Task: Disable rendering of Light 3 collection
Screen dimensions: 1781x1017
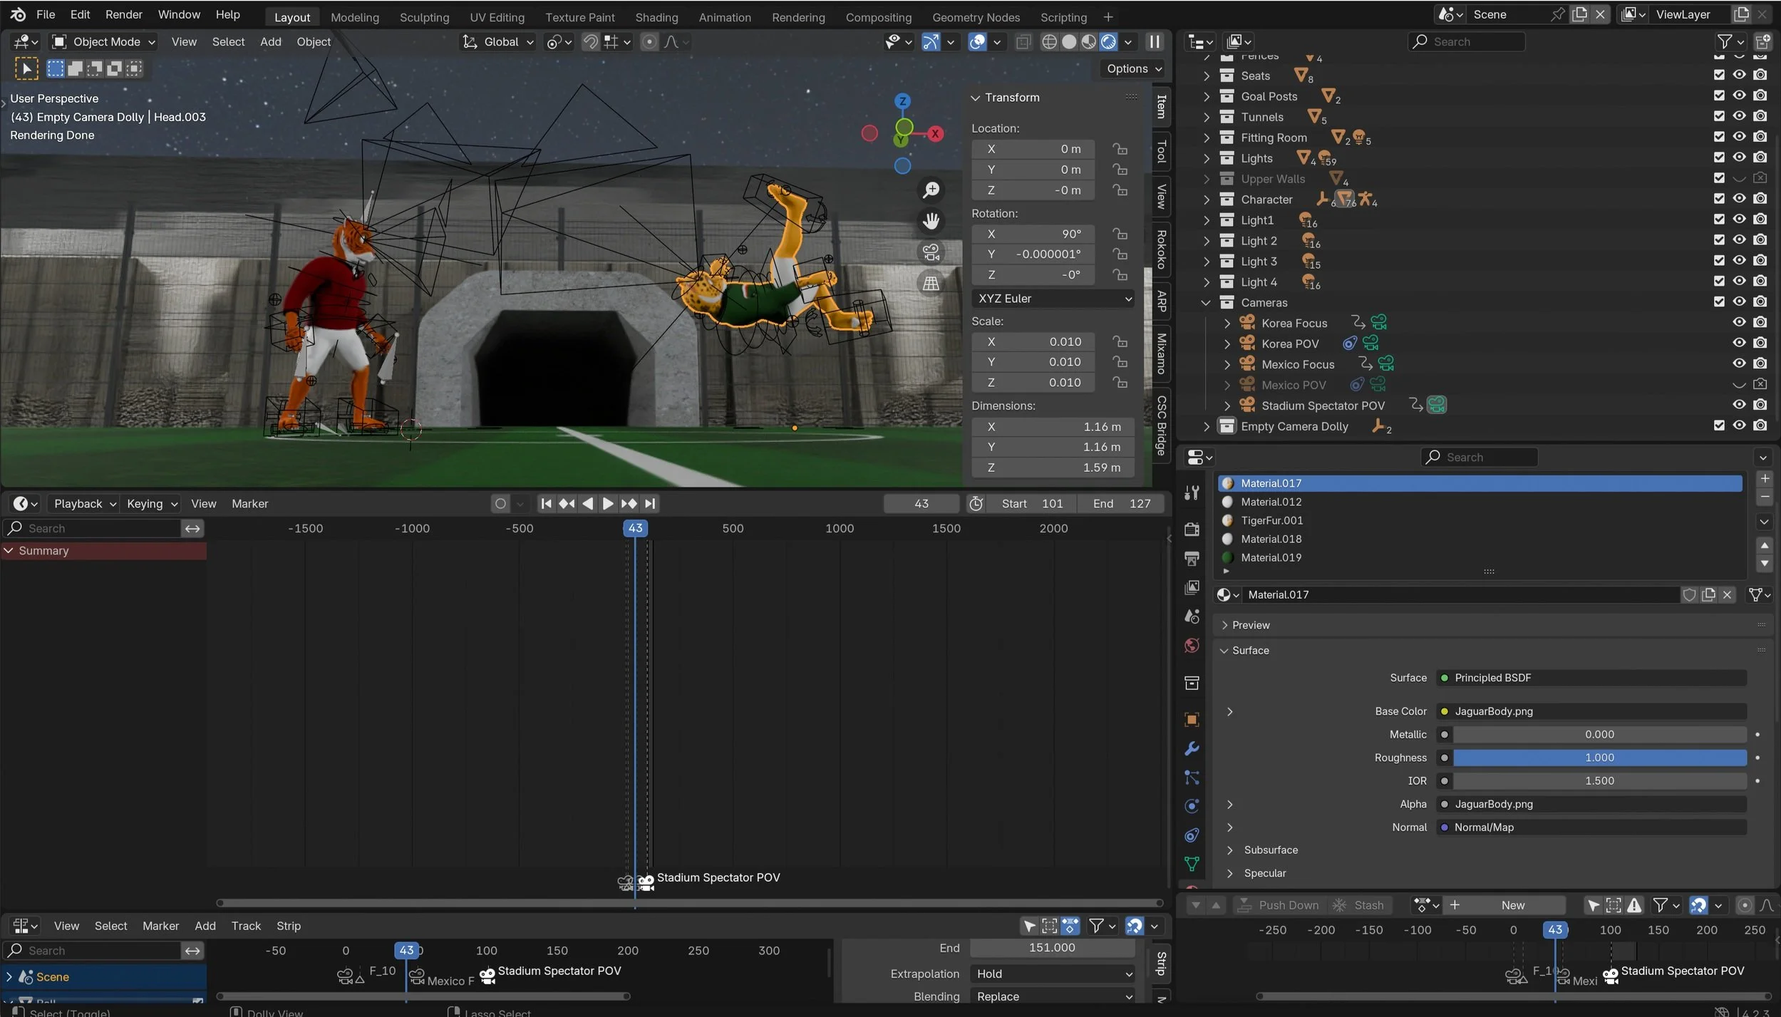Action: pyautogui.click(x=1760, y=261)
